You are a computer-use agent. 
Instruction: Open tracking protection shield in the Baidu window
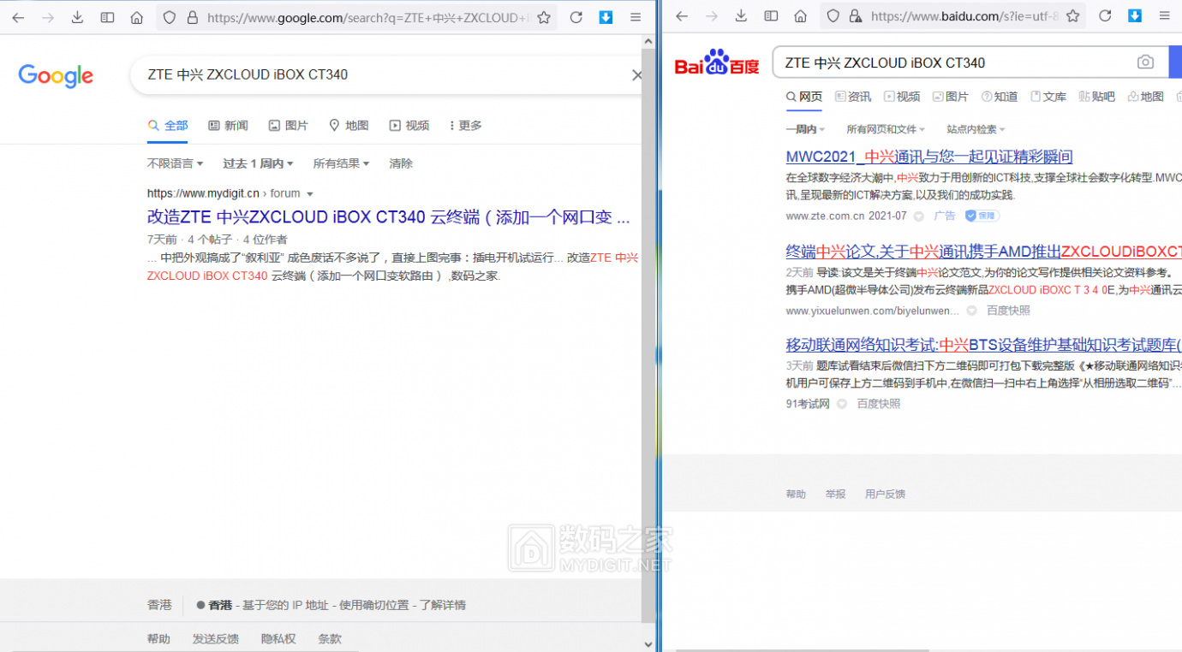pyautogui.click(x=833, y=16)
